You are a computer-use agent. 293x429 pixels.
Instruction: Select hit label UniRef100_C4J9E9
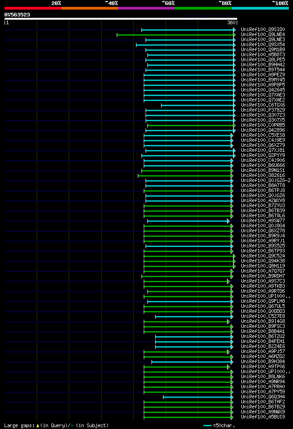[x=263, y=140]
